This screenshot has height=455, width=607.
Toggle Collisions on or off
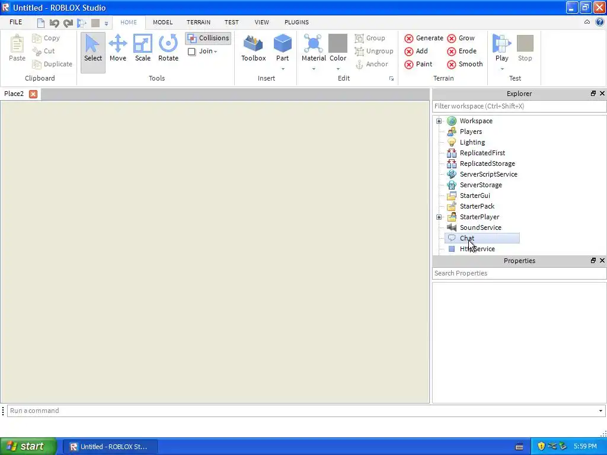click(x=208, y=38)
